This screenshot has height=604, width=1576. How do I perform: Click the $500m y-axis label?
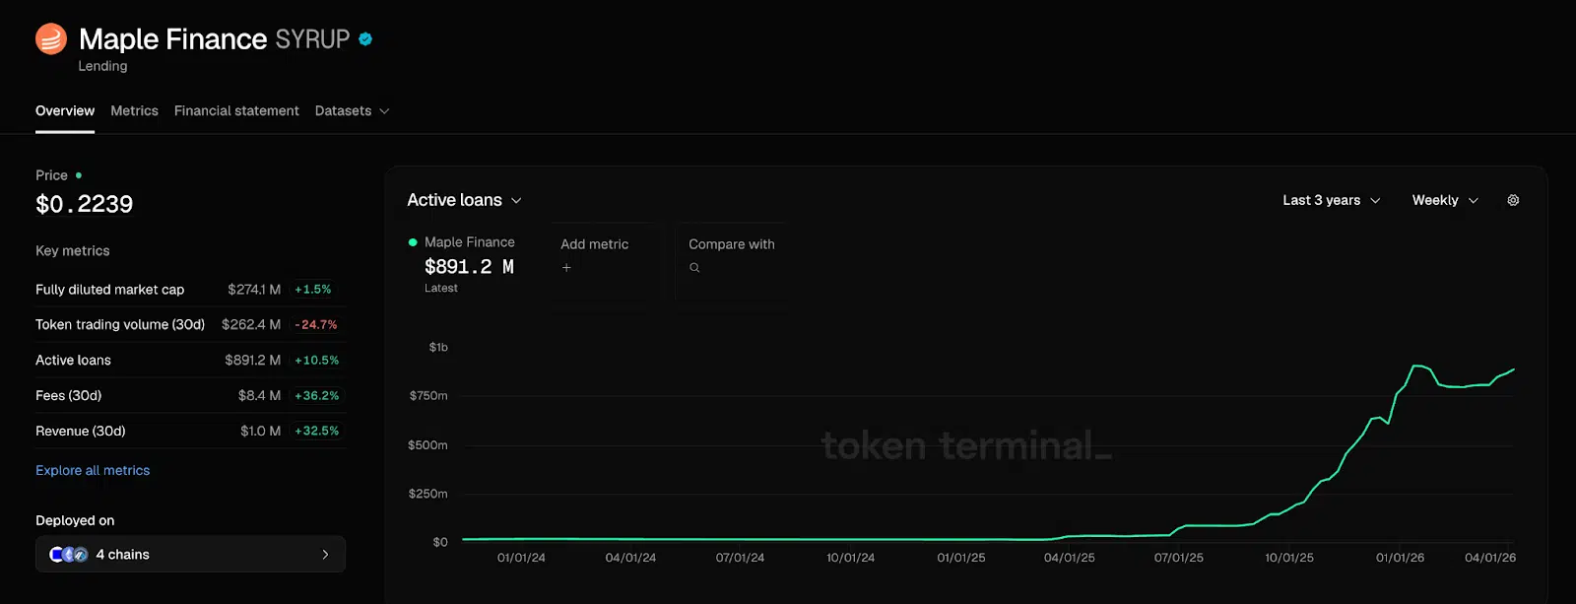click(428, 445)
